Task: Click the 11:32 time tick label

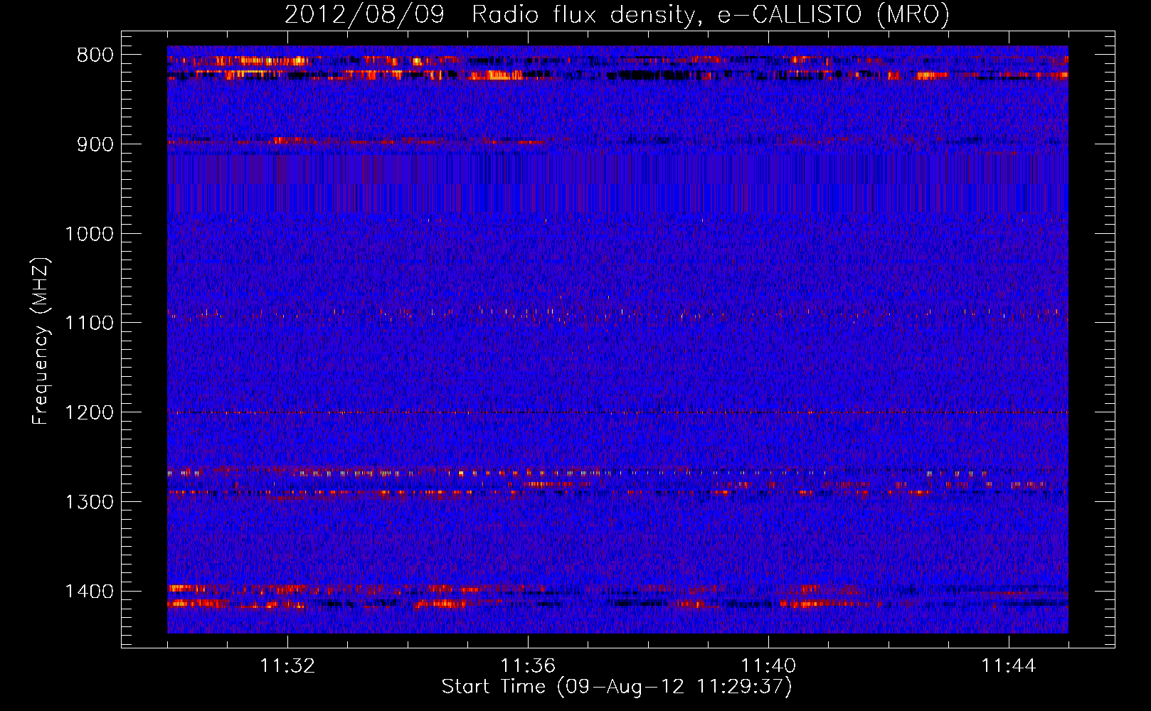Action: pyautogui.click(x=287, y=666)
